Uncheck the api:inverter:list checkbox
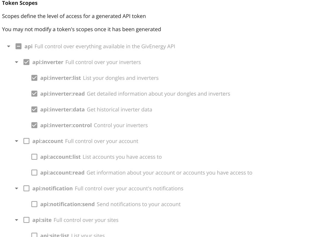 coord(34,78)
